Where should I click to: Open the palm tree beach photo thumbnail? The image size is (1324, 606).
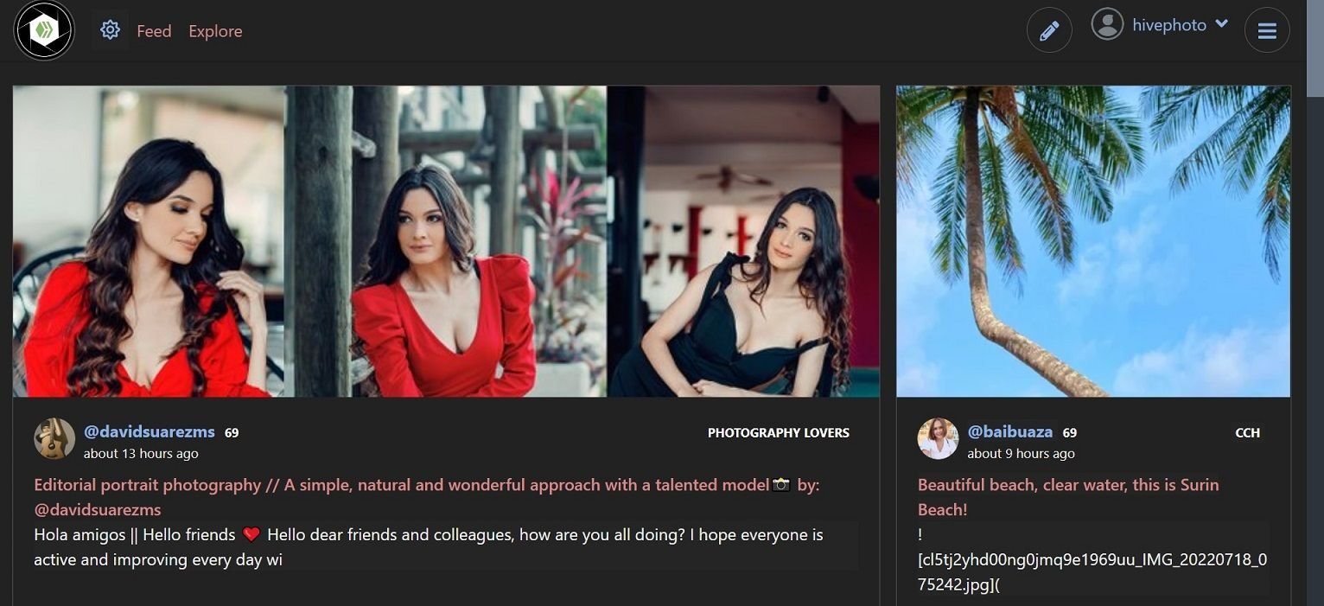1093,241
